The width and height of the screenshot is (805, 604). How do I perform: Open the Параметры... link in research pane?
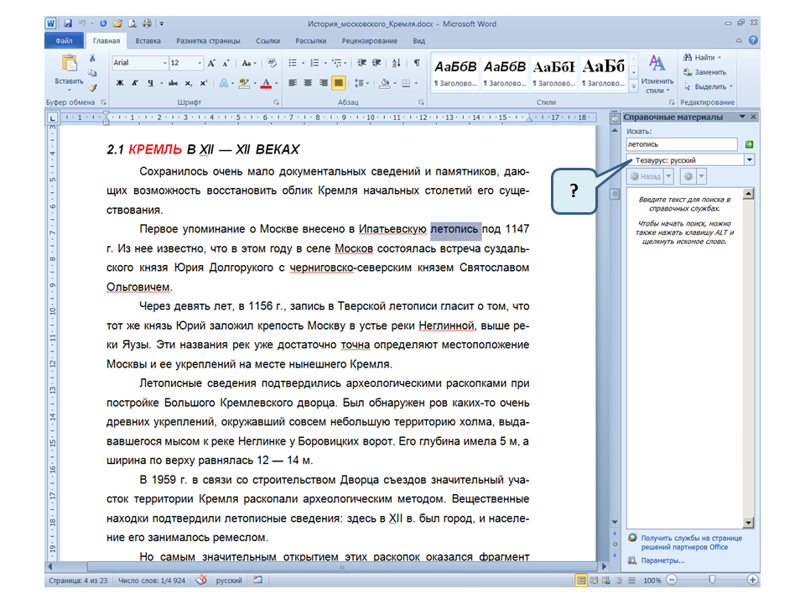click(662, 560)
